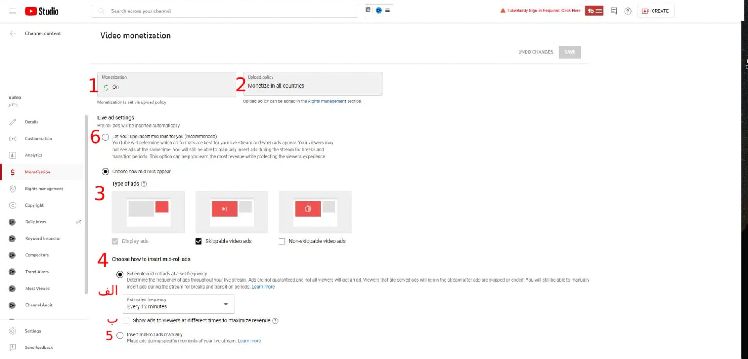Click the Send feedback icon
Viewport: 748px width, 359px height.
pyautogui.click(x=12, y=347)
